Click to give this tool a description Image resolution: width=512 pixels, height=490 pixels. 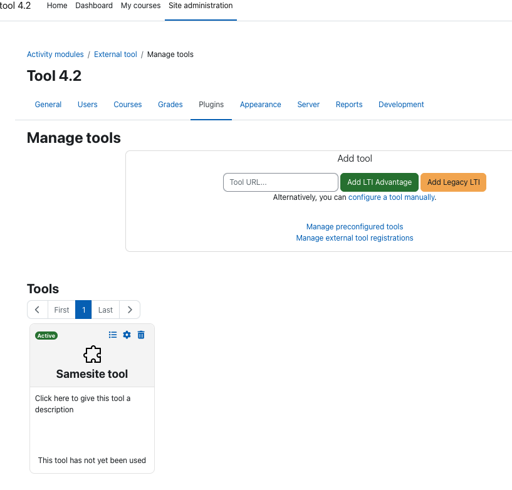[x=83, y=404]
